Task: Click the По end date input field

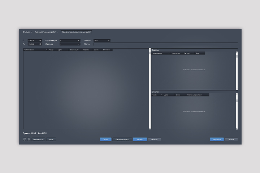Action: pyautogui.click(x=35, y=44)
